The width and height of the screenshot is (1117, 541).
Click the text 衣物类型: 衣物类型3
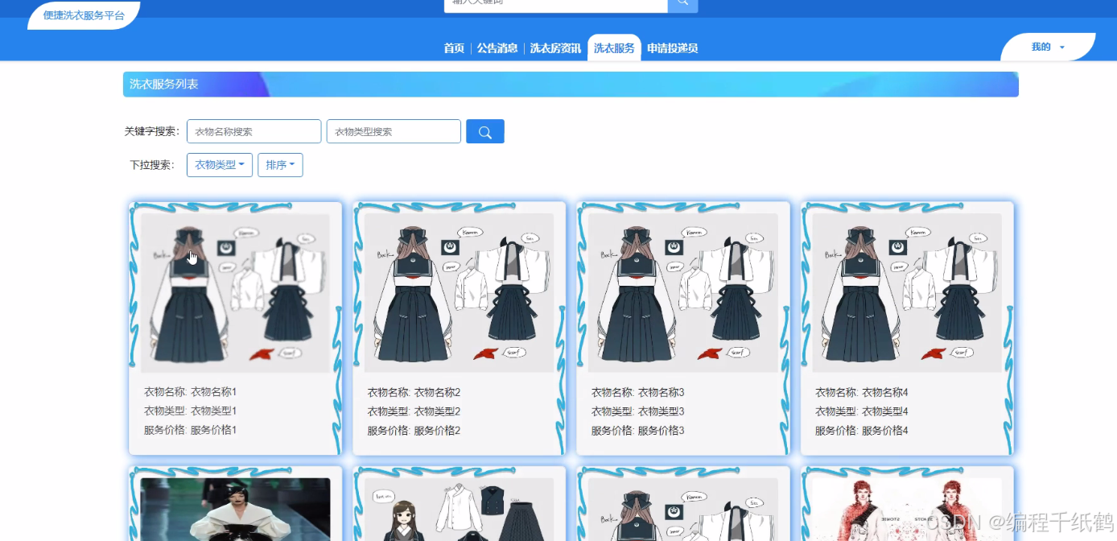pos(638,412)
